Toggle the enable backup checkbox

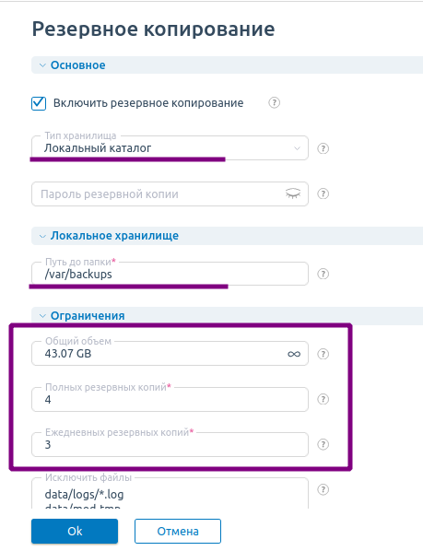coord(39,103)
